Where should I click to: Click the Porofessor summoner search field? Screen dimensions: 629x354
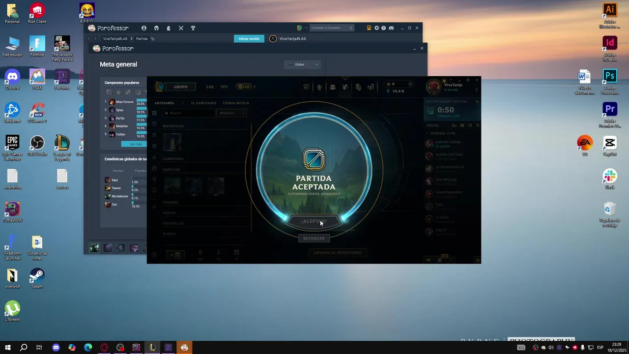(x=332, y=28)
